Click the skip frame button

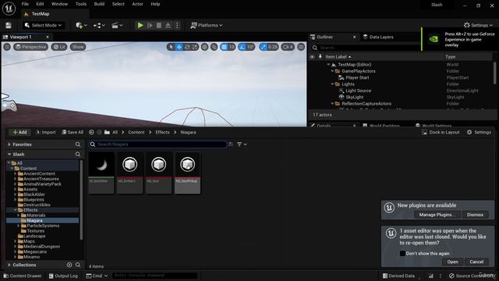[150, 25]
